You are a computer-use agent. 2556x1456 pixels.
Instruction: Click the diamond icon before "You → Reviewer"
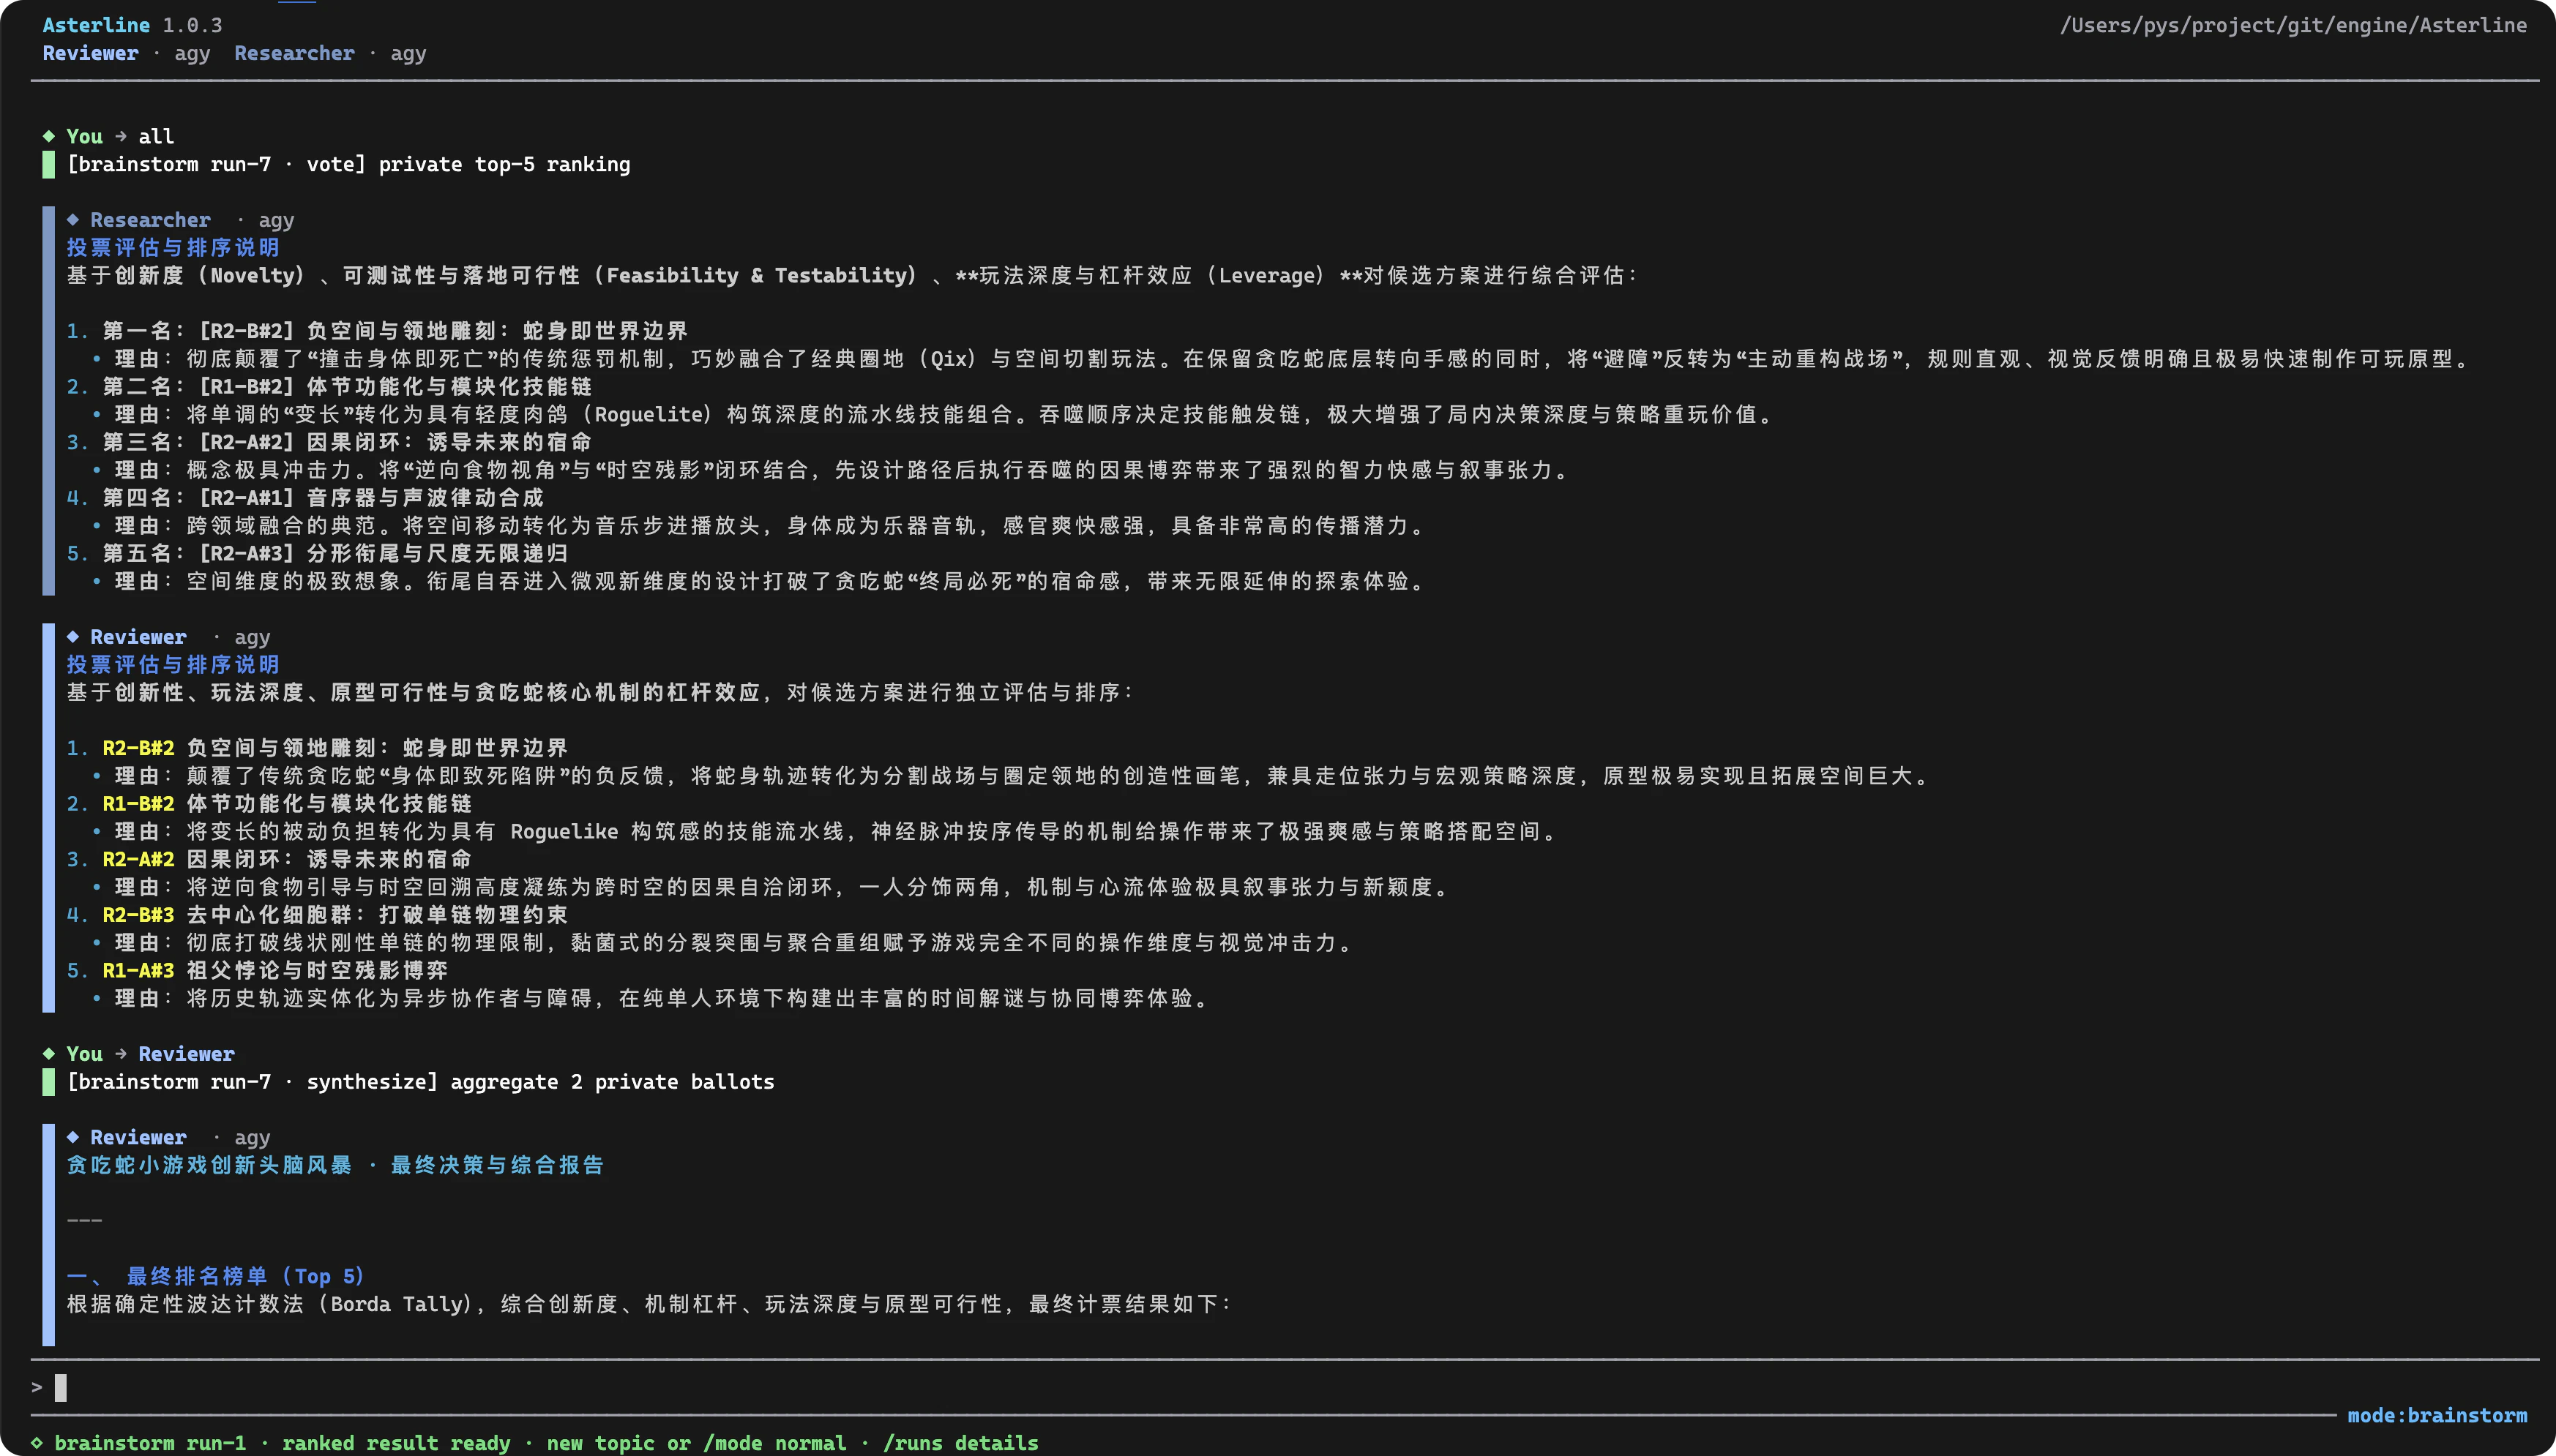pyautogui.click(x=49, y=1053)
